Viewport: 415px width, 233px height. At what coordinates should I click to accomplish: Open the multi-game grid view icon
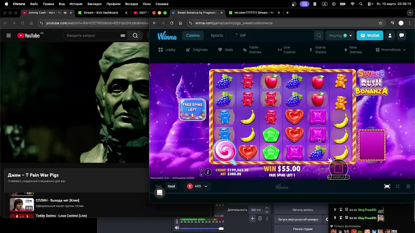click(x=408, y=186)
